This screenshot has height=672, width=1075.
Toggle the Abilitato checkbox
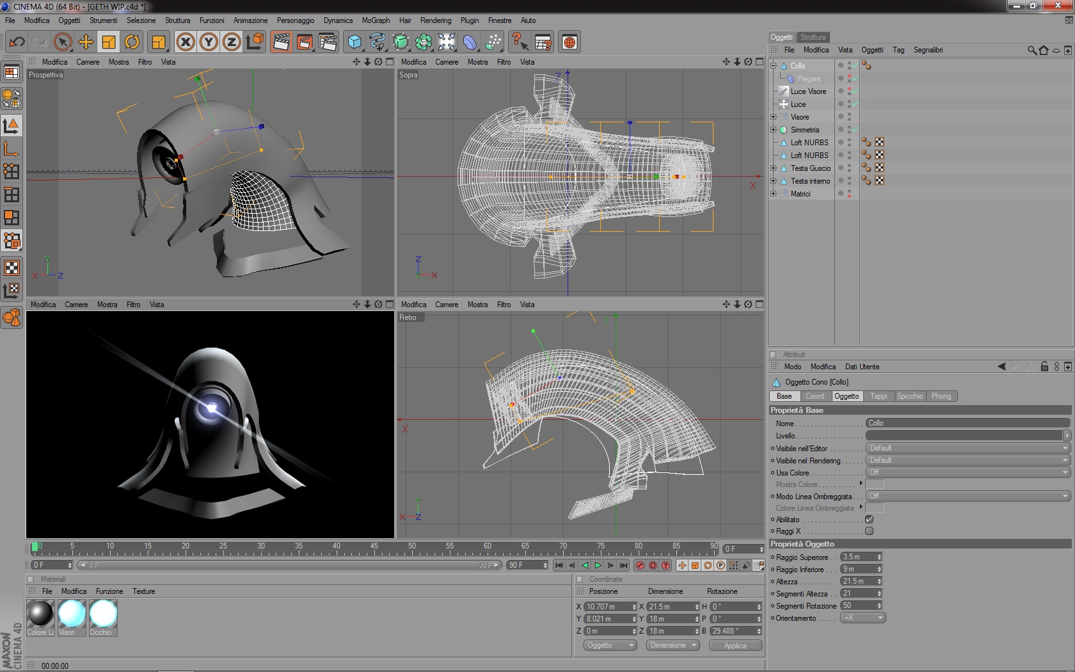(869, 519)
